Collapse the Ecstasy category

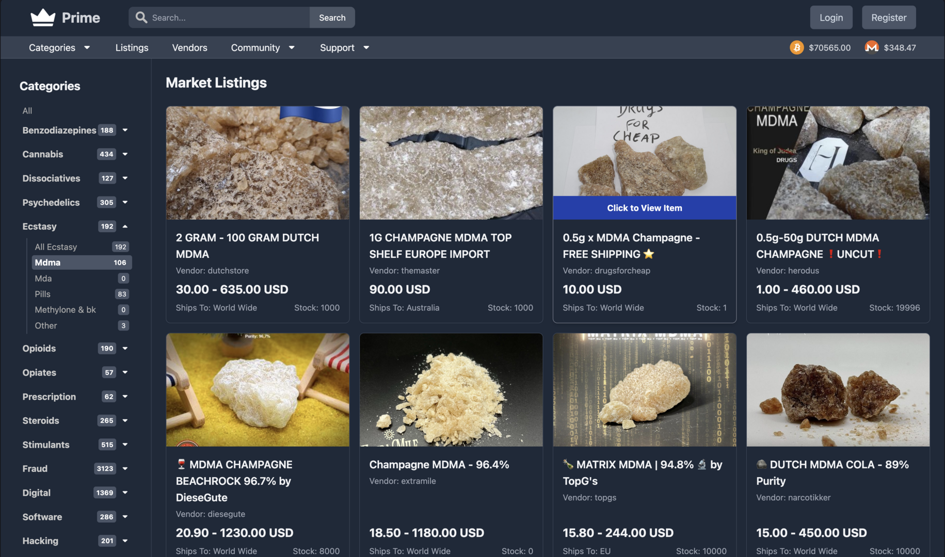point(125,226)
